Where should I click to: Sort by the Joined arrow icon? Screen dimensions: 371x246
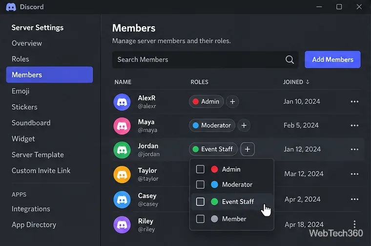(308, 82)
